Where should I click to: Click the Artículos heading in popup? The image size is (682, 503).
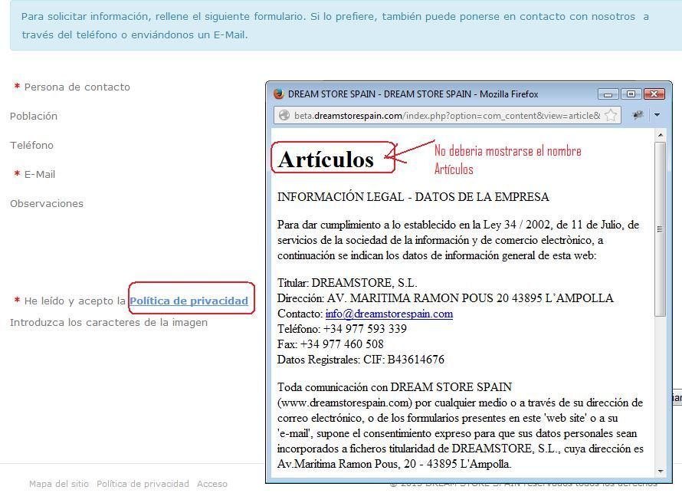point(326,159)
